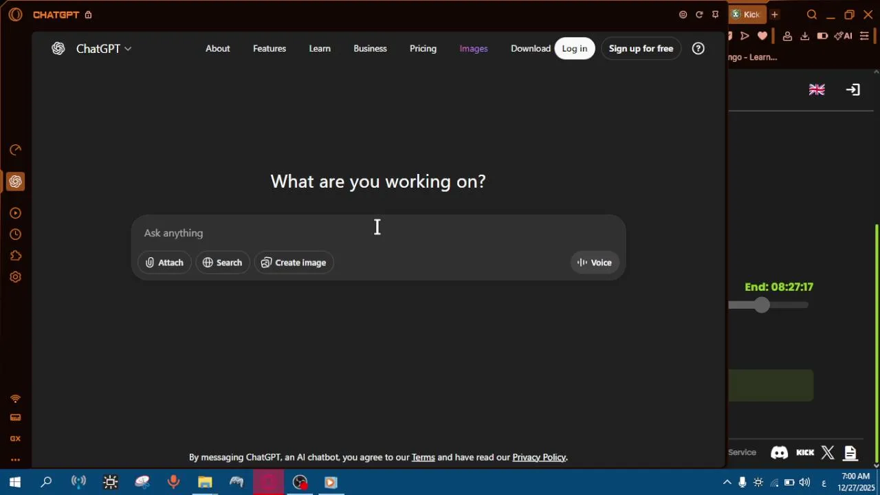Click the page vertical scrollbar thumb
The image size is (880, 495).
(x=877, y=344)
